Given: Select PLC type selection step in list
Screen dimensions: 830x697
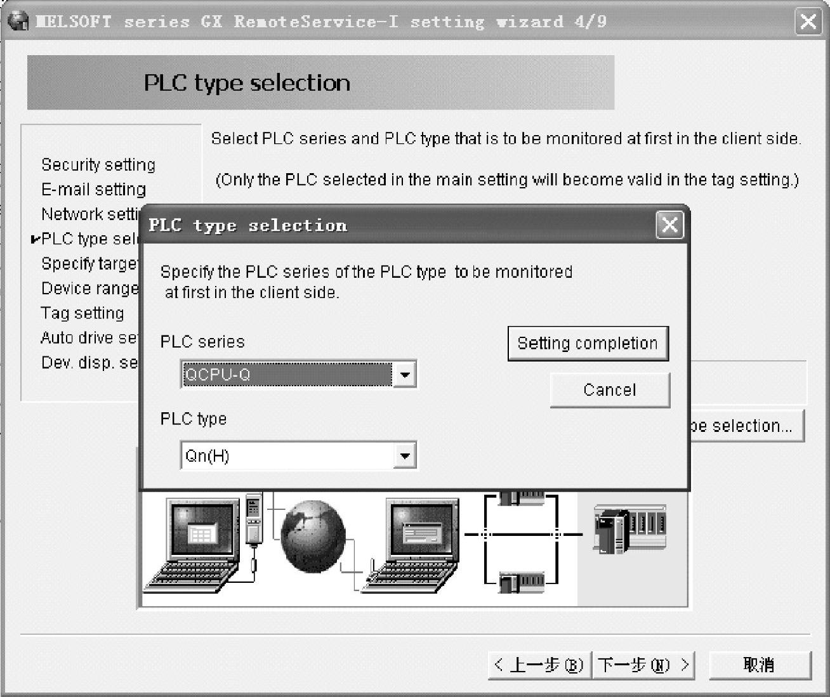Looking at the screenshot, I should 90,239.
